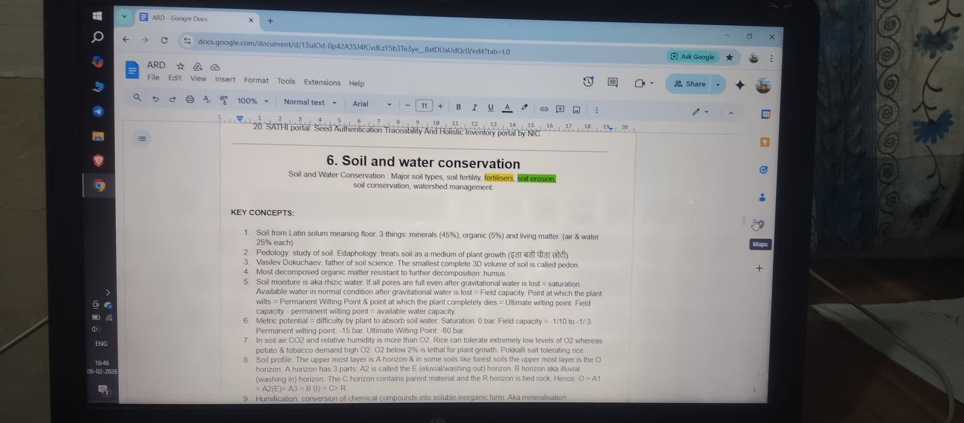The width and height of the screenshot is (964, 423).
Task: Bookmark this page with the star
Action: point(730,57)
